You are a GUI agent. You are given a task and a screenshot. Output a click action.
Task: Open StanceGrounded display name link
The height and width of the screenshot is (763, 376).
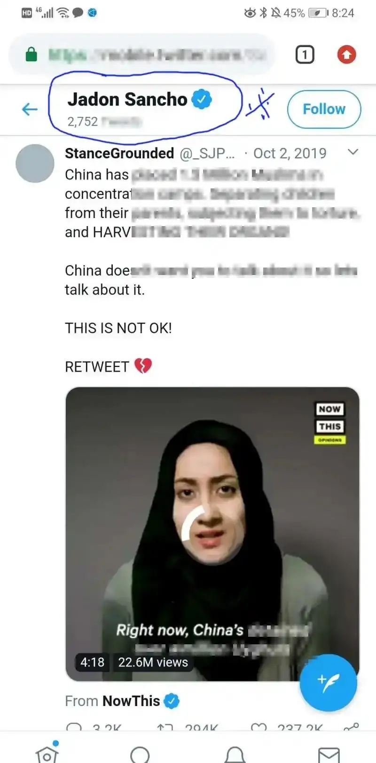coord(119,153)
